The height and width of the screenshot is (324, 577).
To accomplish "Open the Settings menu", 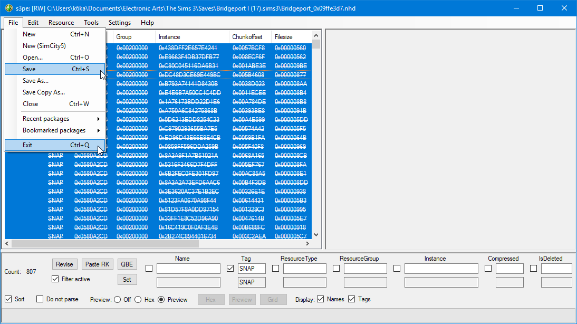I will [x=120, y=23].
